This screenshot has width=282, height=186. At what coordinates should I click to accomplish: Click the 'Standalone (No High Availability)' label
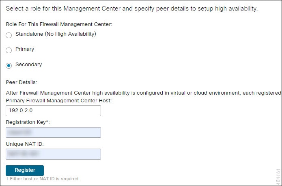(56, 34)
